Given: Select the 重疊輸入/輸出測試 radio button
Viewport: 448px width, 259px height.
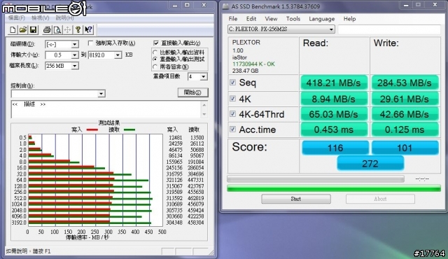Looking at the screenshot, I should tap(155, 59).
